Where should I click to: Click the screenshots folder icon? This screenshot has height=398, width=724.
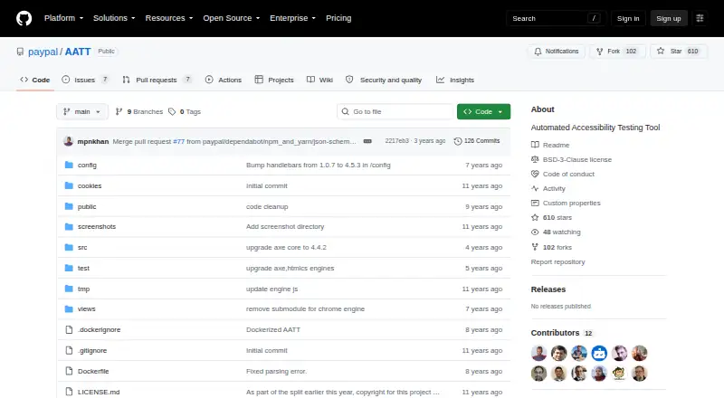(69, 227)
